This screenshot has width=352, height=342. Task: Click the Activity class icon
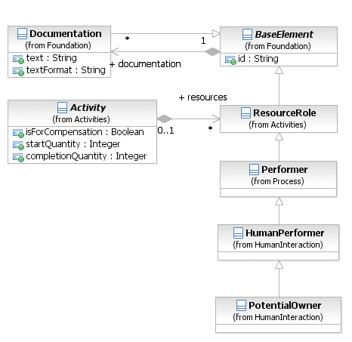click(62, 108)
